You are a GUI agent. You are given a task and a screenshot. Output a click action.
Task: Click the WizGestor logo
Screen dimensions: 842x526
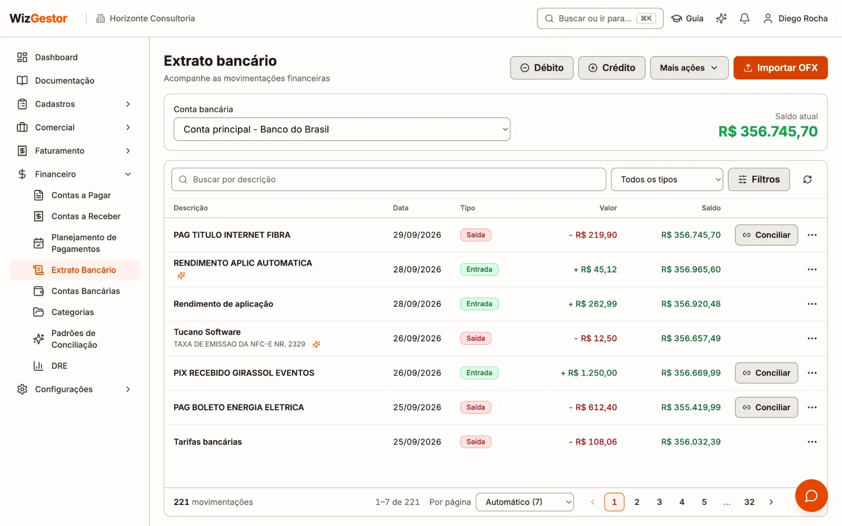(38, 18)
